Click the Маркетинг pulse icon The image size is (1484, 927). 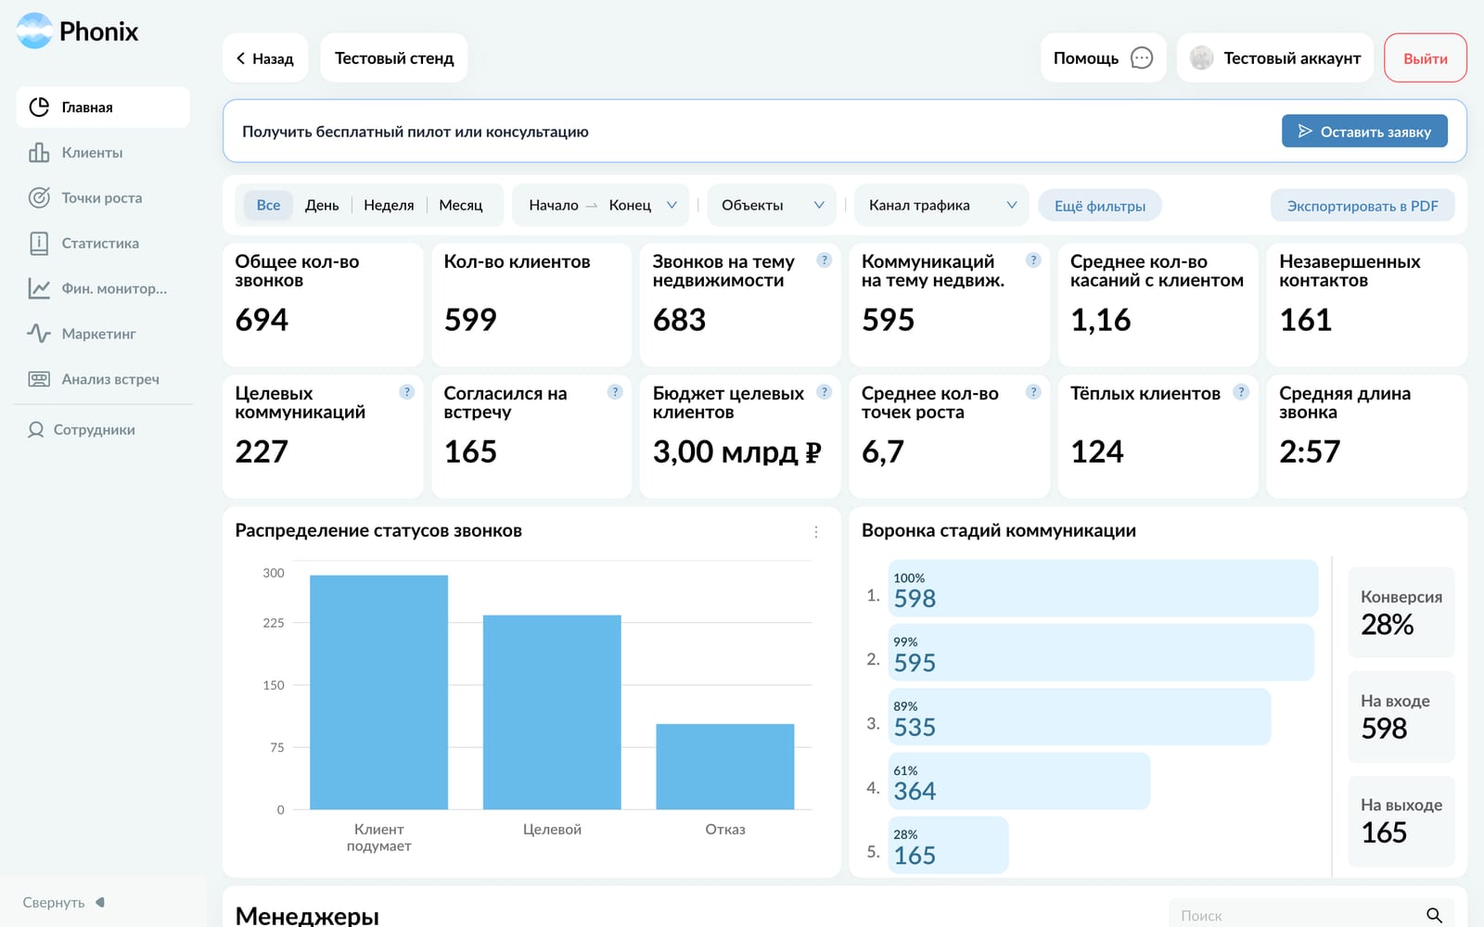pyautogui.click(x=39, y=334)
